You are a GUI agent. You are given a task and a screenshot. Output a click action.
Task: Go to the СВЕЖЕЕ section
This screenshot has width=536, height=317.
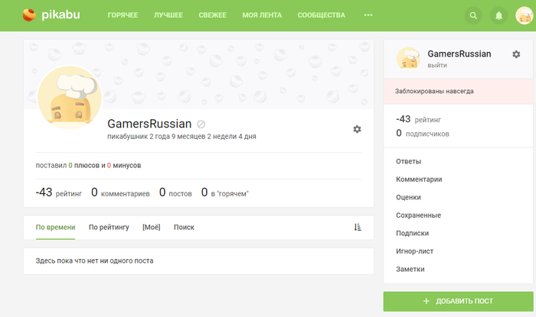212,15
